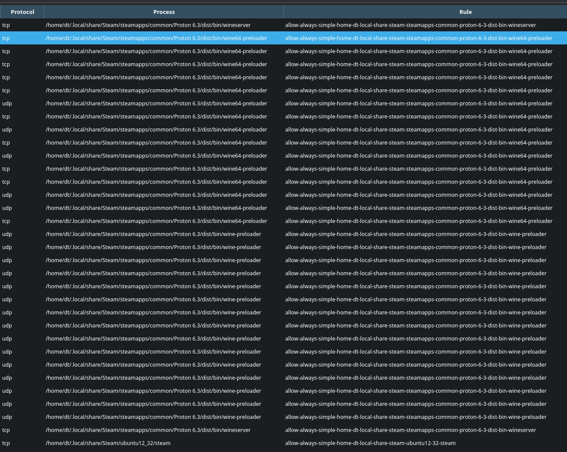Click the rule cell of the first wineserver entry
The image size is (567, 452).
(410, 25)
